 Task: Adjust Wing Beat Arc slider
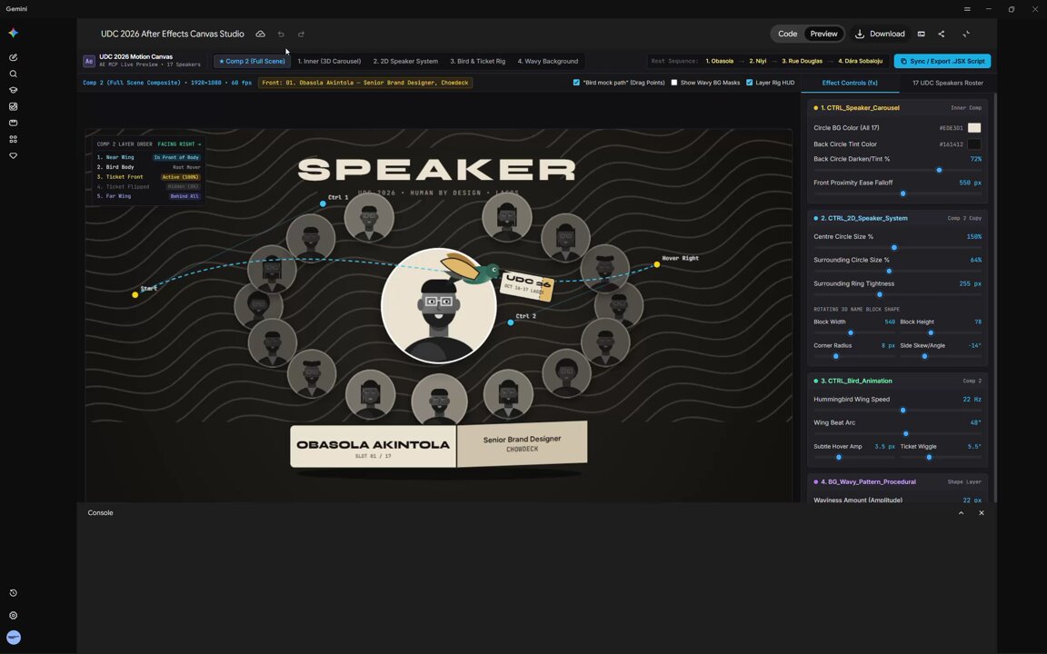click(897, 434)
